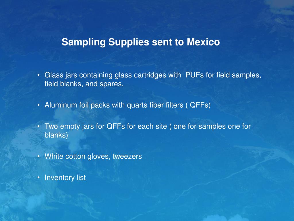Click the Aluminum foil packs bullet text

pyautogui.click(x=127, y=105)
